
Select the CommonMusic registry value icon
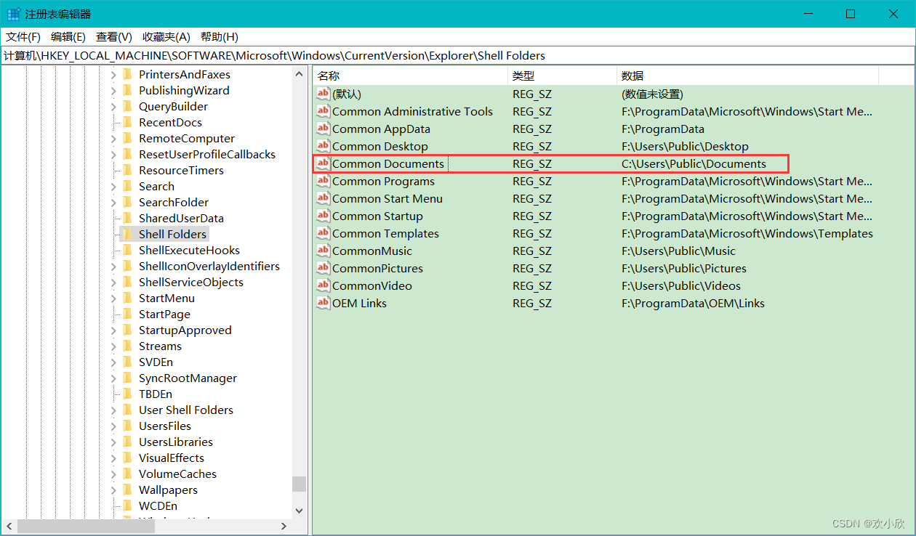[x=324, y=251]
